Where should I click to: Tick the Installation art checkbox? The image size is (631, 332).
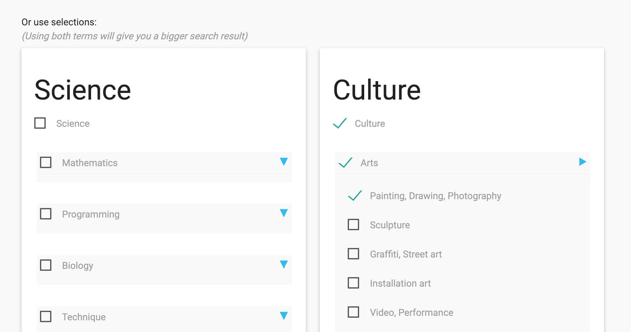tap(353, 283)
